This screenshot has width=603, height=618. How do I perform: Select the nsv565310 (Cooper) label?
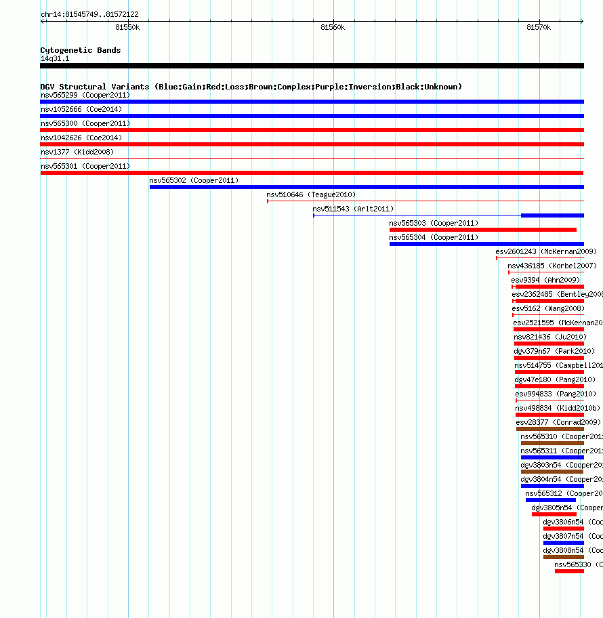click(562, 436)
